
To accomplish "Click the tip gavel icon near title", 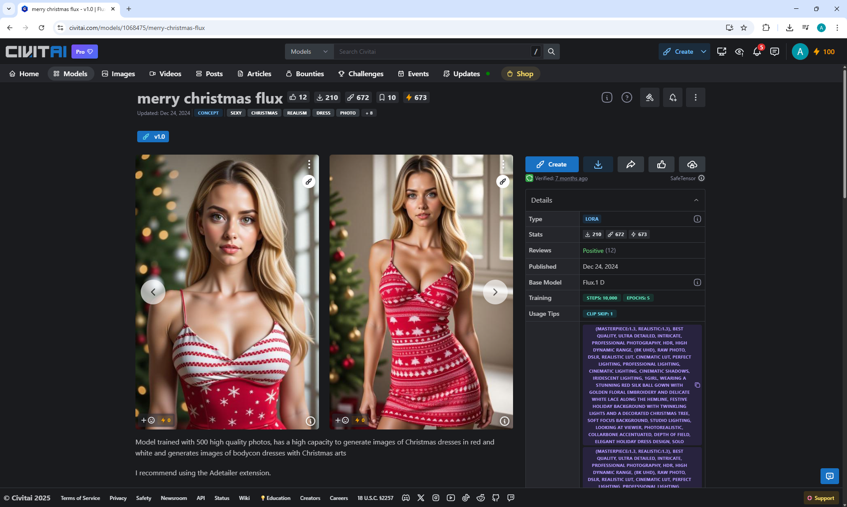I will click(649, 97).
